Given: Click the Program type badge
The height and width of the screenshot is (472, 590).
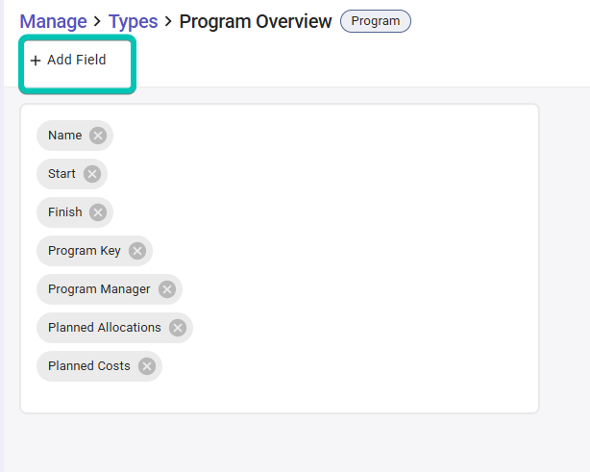Looking at the screenshot, I should 376,21.
